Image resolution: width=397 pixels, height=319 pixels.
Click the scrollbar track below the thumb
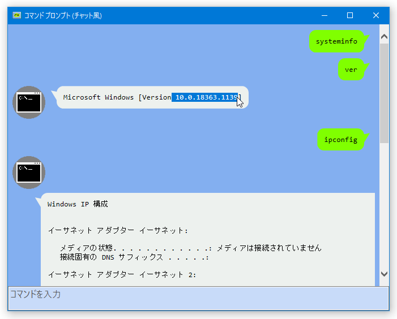pos(384,206)
